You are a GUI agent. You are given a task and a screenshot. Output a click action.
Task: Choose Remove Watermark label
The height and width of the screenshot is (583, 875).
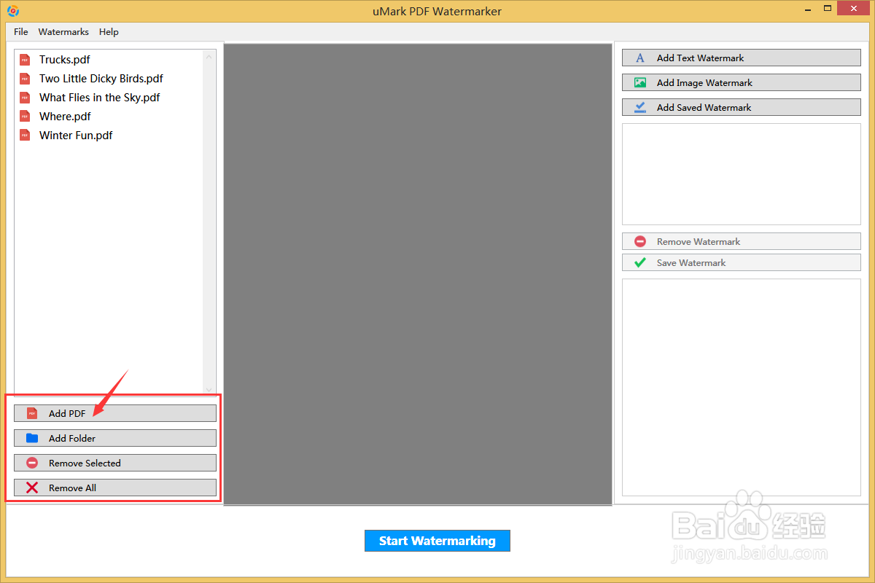(x=699, y=241)
